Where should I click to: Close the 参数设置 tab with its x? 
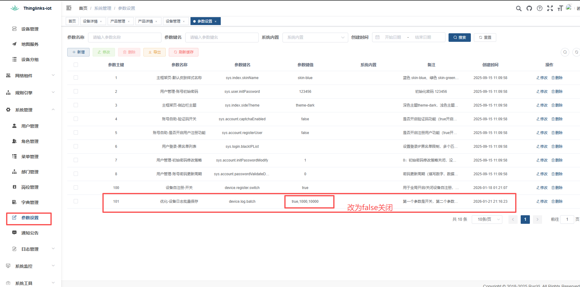click(x=216, y=21)
